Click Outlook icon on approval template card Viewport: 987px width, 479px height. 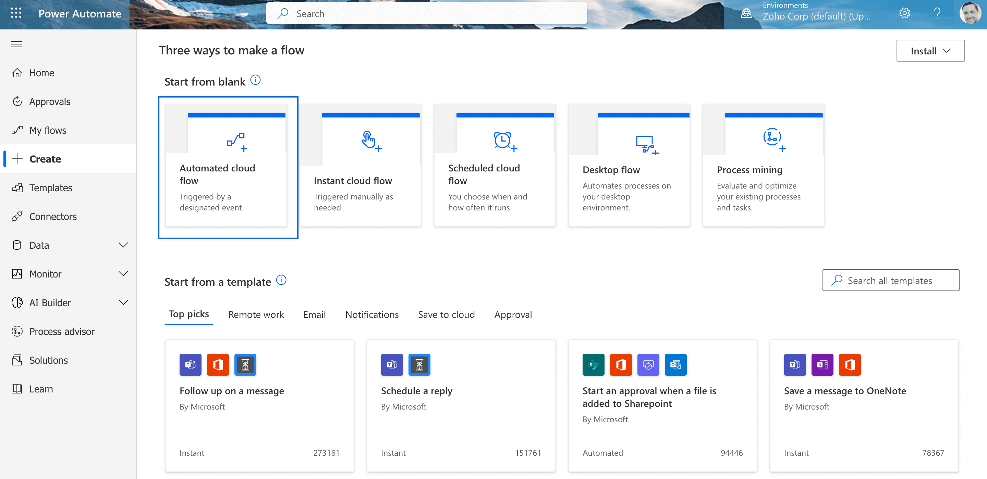click(x=676, y=365)
